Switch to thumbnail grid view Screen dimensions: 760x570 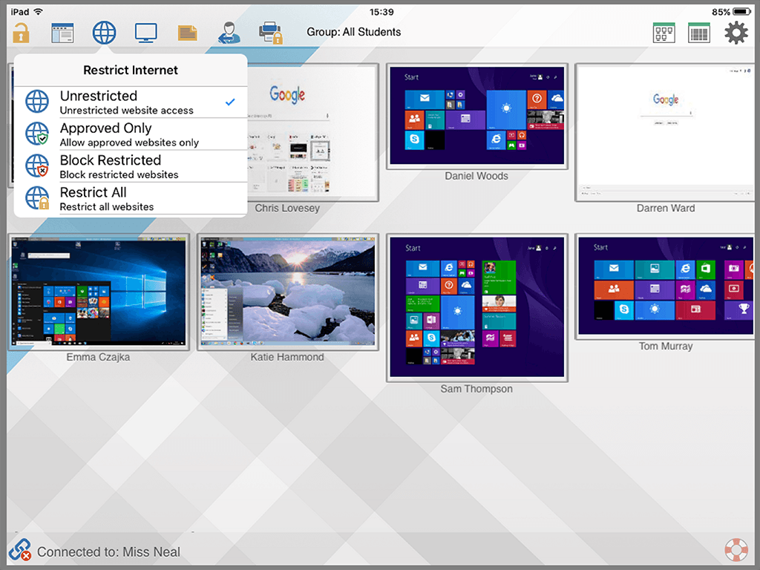click(x=664, y=33)
